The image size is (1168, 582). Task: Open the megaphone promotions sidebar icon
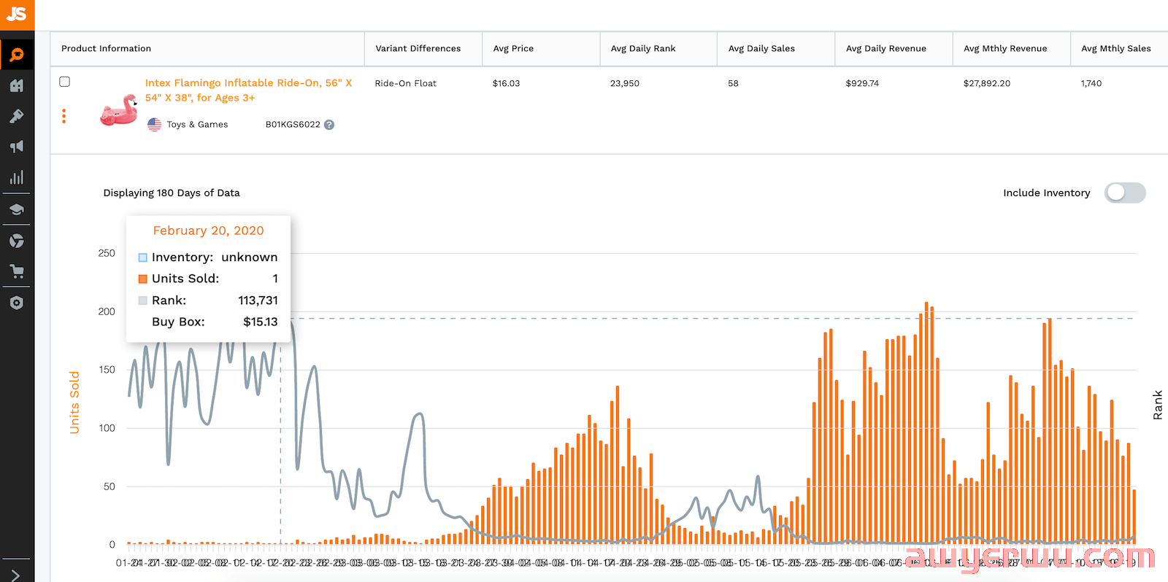click(x=17, y=147)
